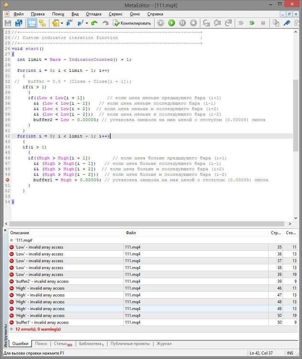Click the '111.mq4' header row in errors list
This screenshot has height=359, width=302.
tap(153, 240)
